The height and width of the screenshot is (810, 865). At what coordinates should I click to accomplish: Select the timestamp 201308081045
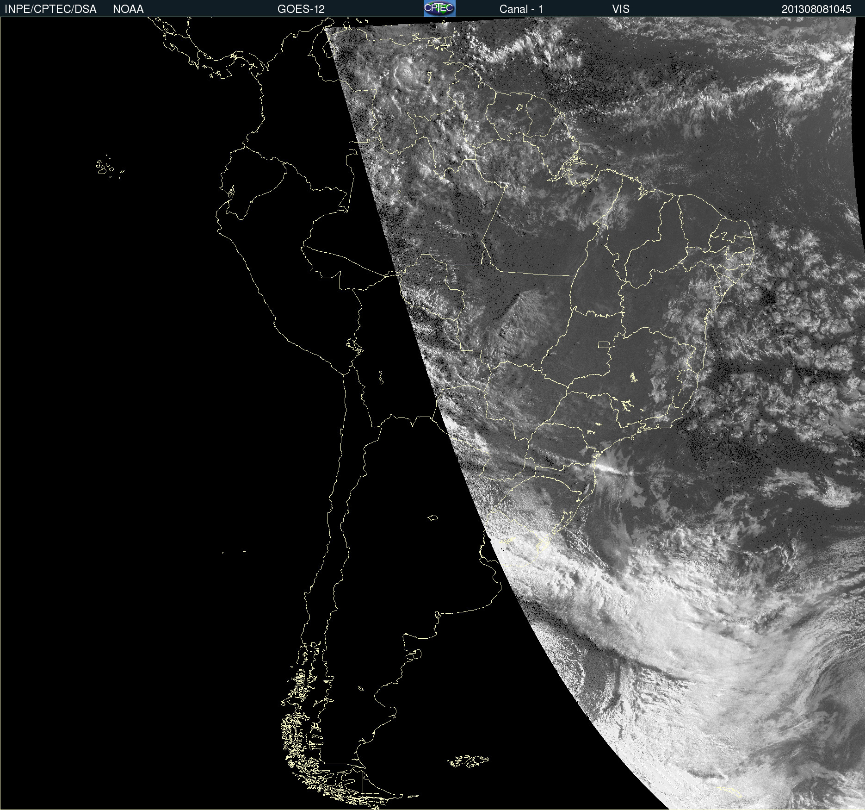pos(816,9)
